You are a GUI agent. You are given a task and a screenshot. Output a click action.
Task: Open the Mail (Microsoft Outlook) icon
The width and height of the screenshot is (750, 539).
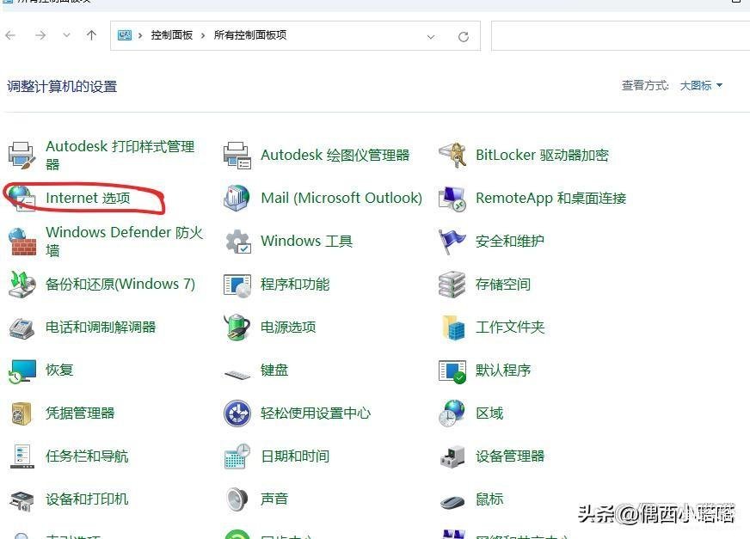(x=237, y=198)
